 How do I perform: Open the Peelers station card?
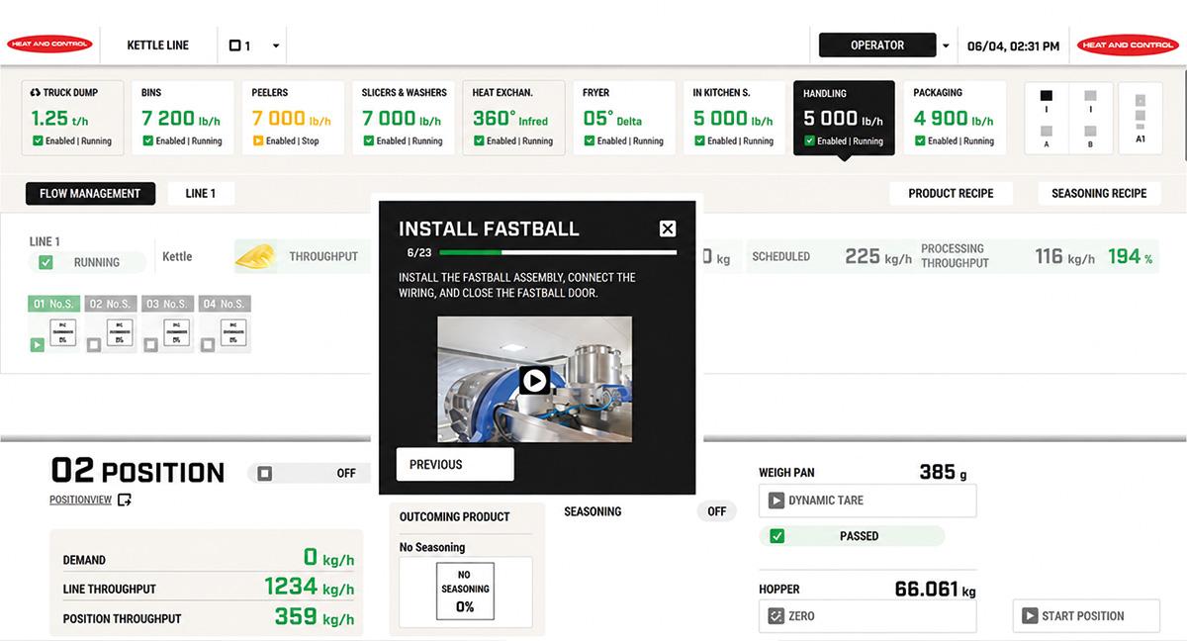click(294, 117)
